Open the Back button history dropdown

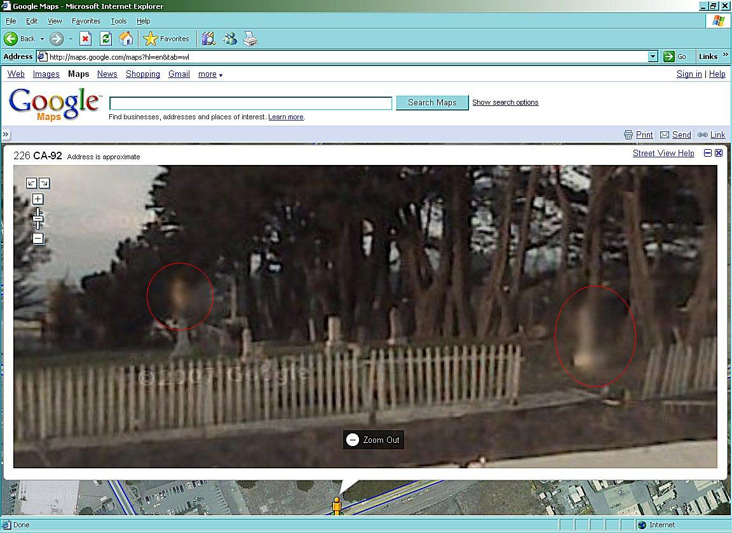point(42,39)
